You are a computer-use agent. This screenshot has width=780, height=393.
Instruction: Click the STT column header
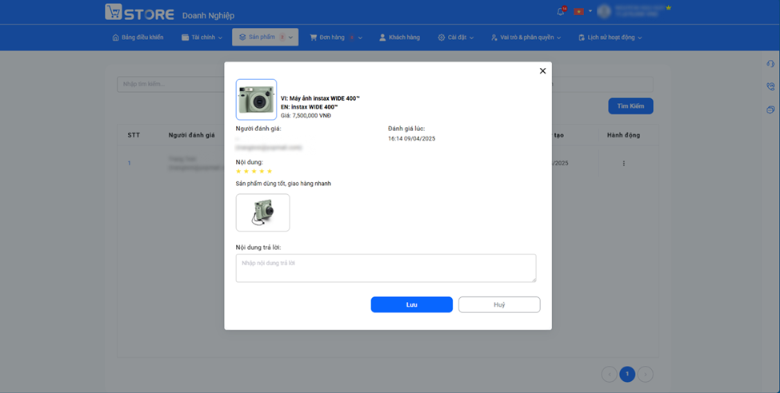click(134, 135)
